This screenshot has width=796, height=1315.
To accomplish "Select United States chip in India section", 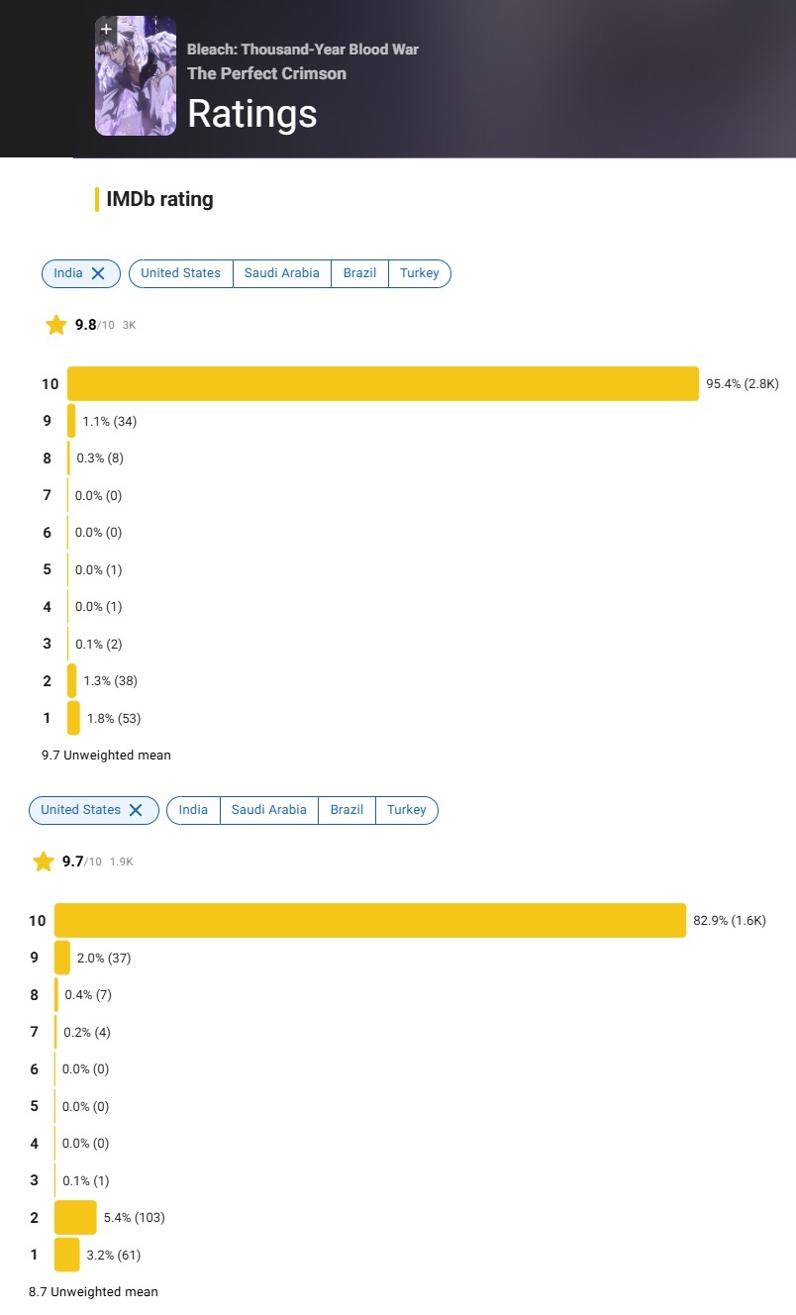I will 181,273.
